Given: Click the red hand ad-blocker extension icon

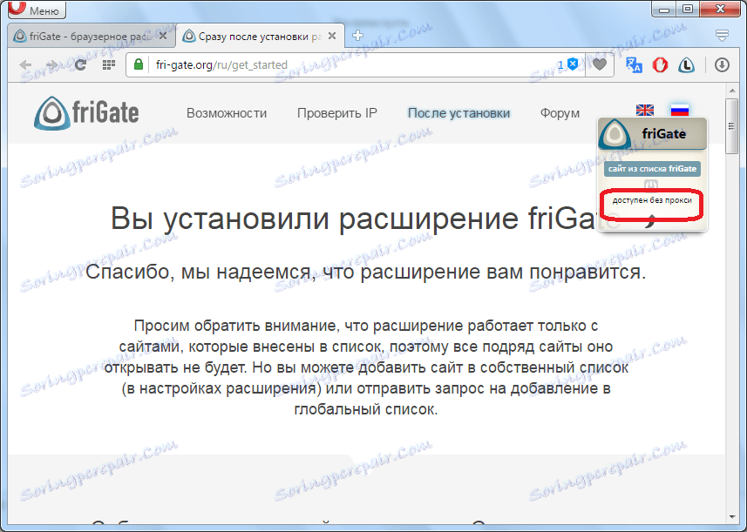Looking at the screenshot, I should tap(660, 64).
